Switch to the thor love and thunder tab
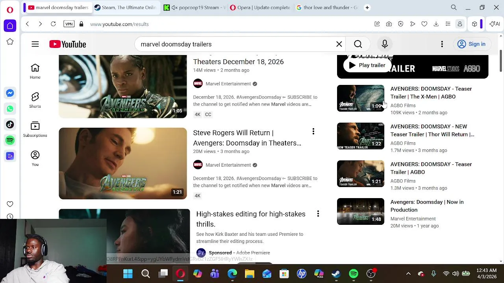Viewport: 504px width, 283px height. tap(327, 7)
